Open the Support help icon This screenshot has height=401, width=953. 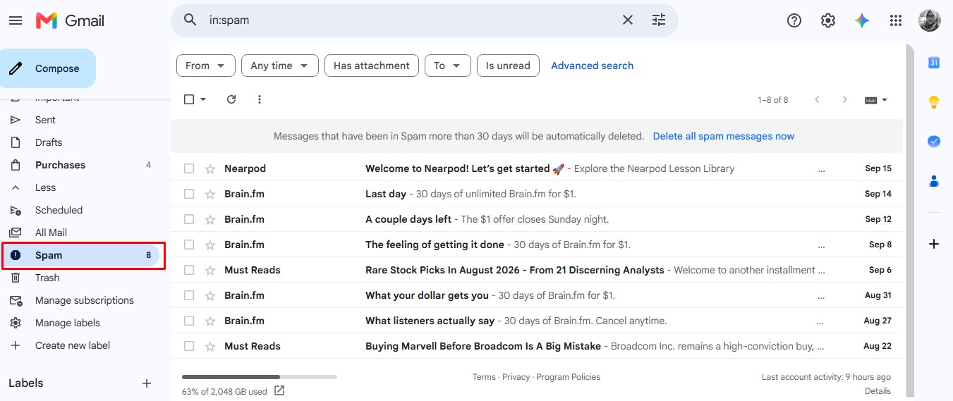[x=794, y=20]
